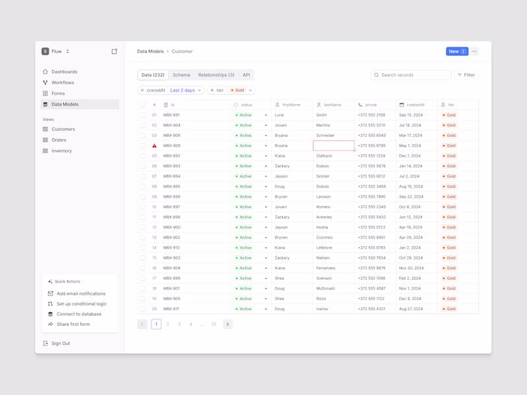Open the API tab

tap(246, 75)
